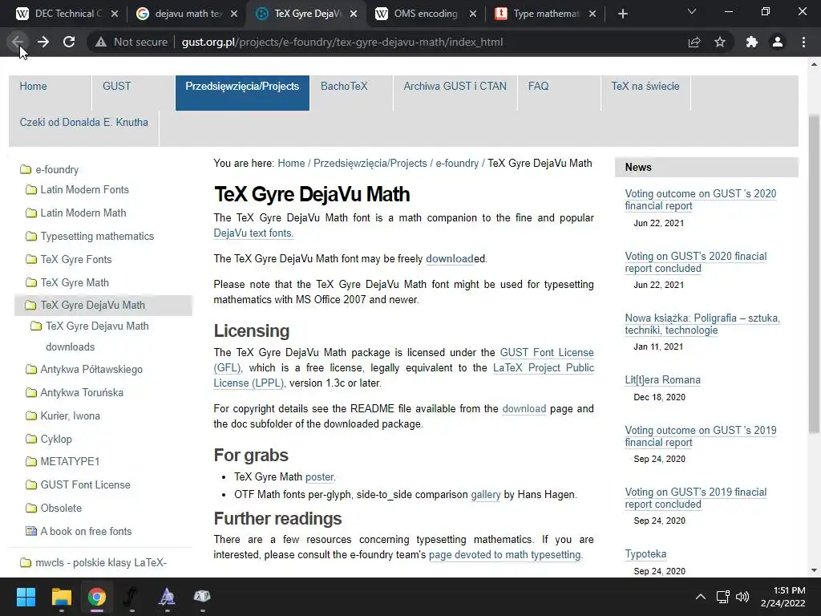Click the TeX Gyre Math folder icon

coord(31,283)
